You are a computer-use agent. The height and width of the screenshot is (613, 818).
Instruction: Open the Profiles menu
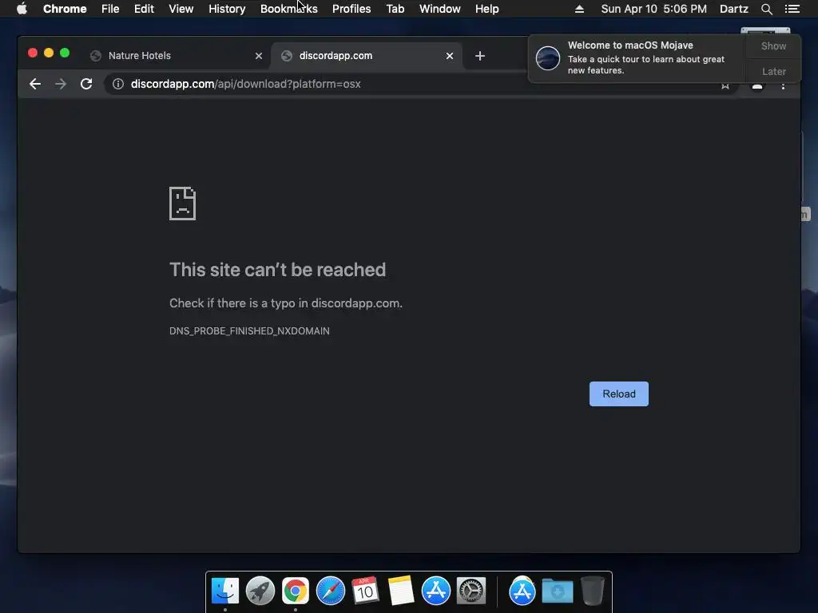(351, 9)
